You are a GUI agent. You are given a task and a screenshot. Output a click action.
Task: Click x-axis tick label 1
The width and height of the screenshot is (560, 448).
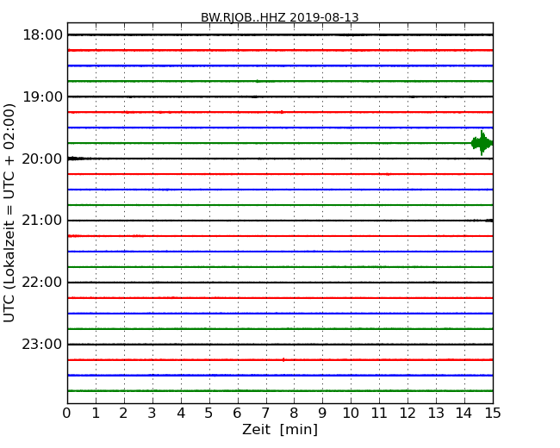[x=96, y=414]
